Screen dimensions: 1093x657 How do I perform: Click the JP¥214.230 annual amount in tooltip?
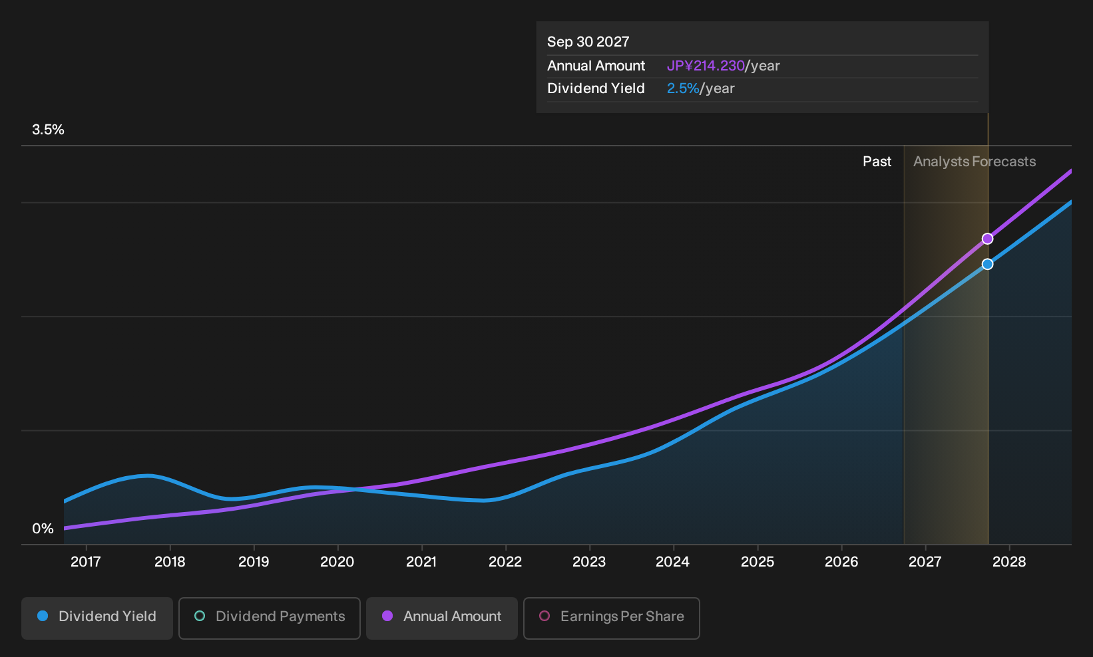(706, 66)
